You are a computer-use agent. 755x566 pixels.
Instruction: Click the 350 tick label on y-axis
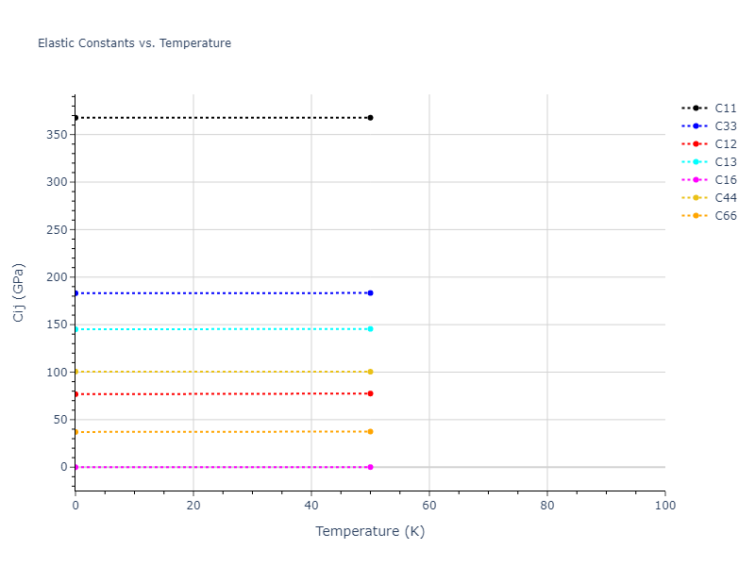click(x=57, y=135)
